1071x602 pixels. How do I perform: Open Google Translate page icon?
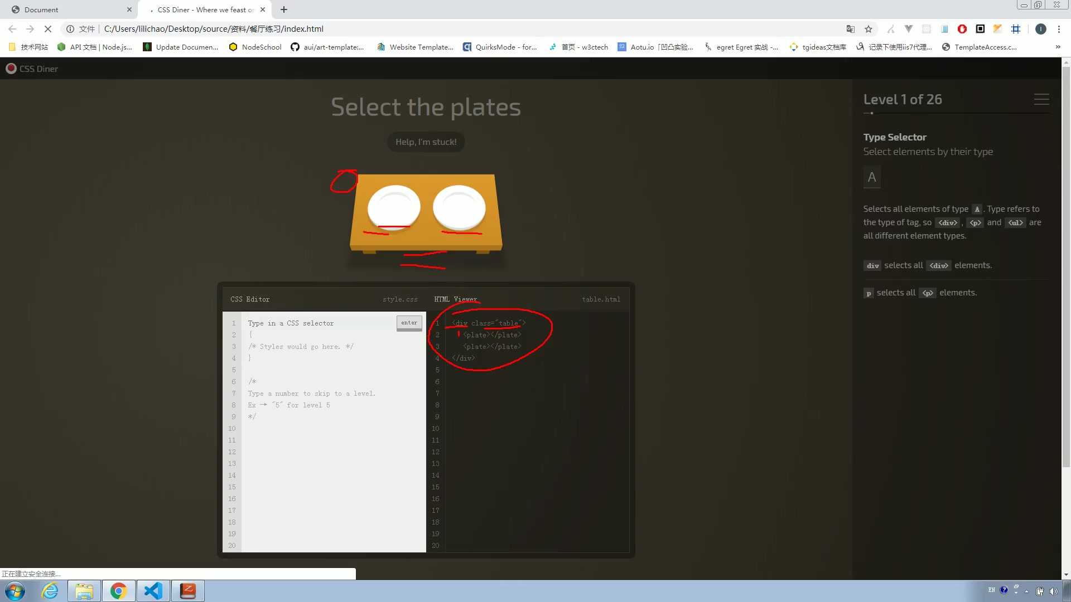tap(851, 29)
